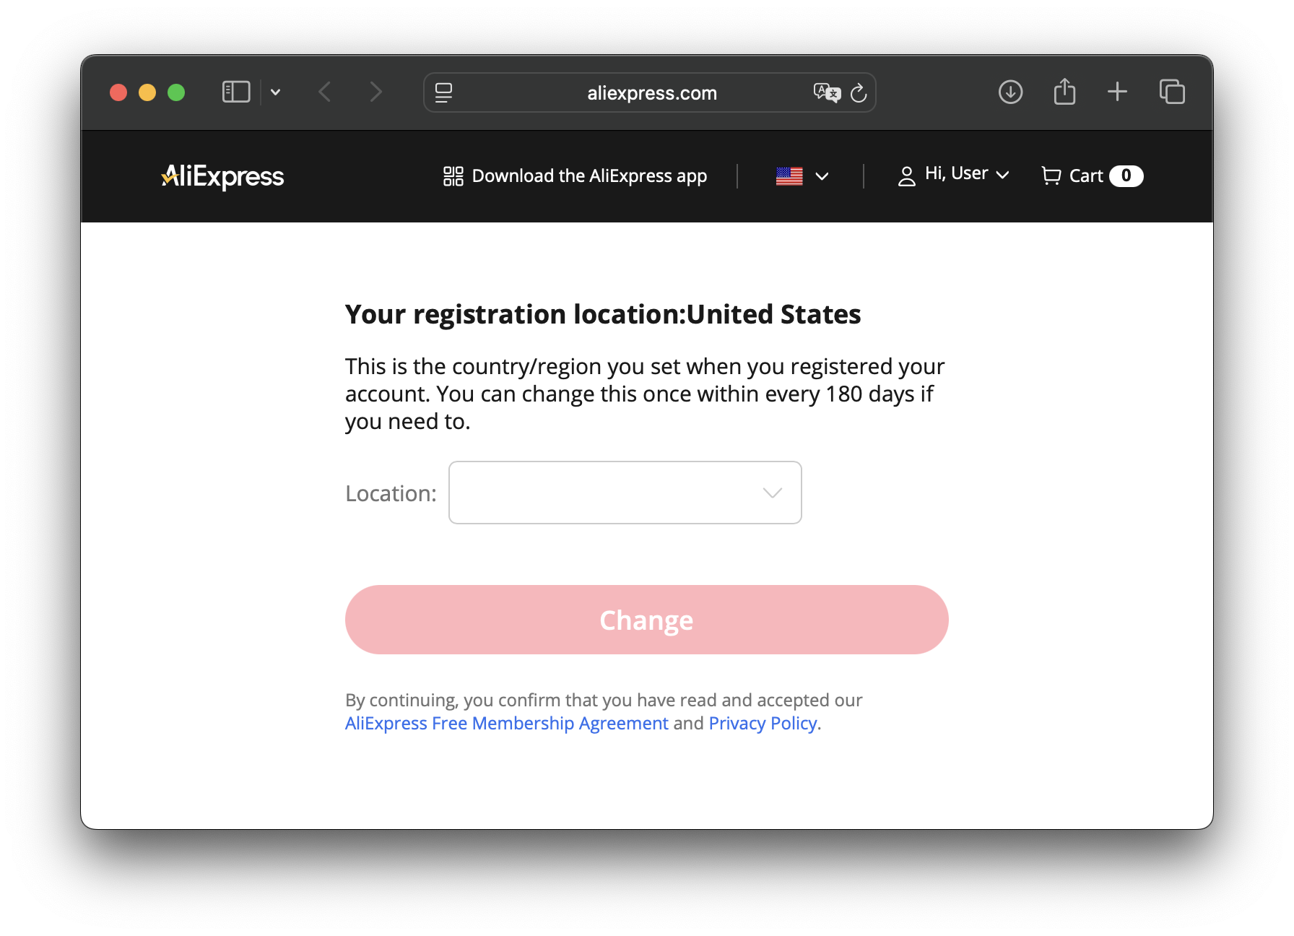This screenshot has width=1294, height=936.
Task: Open a new Safari tab
Action: pyautogui.click(x=1117, y=92)
